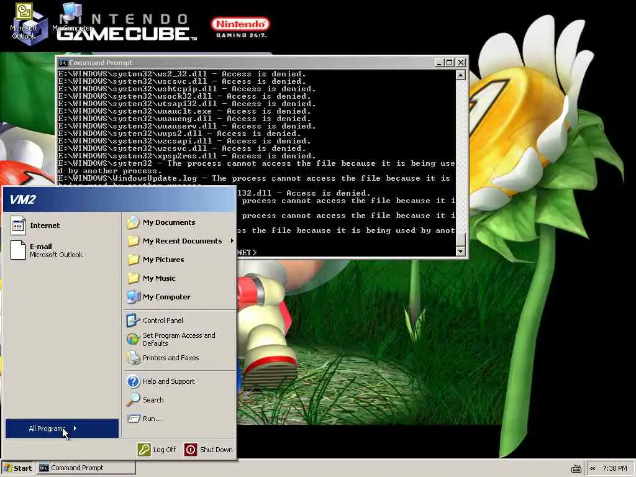Click Shut Down button label
636x477 pixels.
pos(216,450)
